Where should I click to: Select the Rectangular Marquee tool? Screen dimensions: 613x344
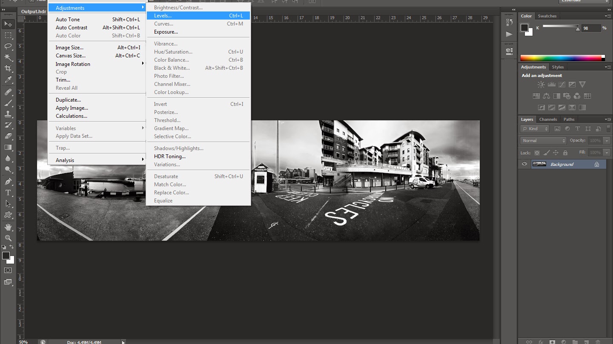coord(8,35)
